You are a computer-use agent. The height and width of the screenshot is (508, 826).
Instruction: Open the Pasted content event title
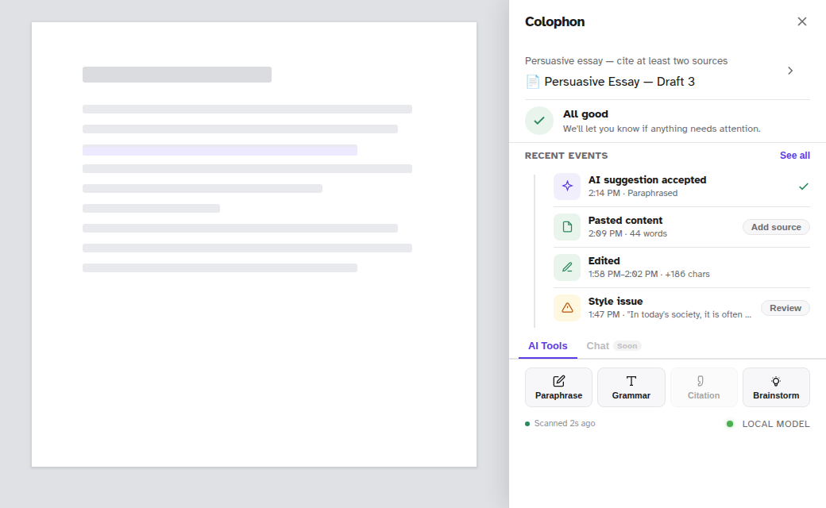pyautogui.click(x=625, y=221)
